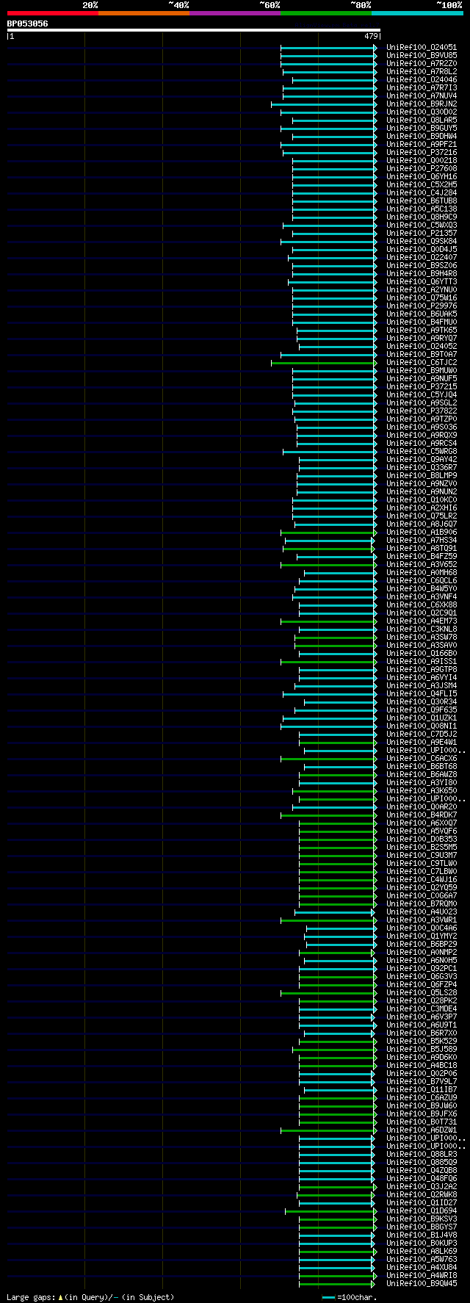Click the UniRef100_Q166B0 label
The width and height of the screenshot is (470, 1303).
pos(422,653)
